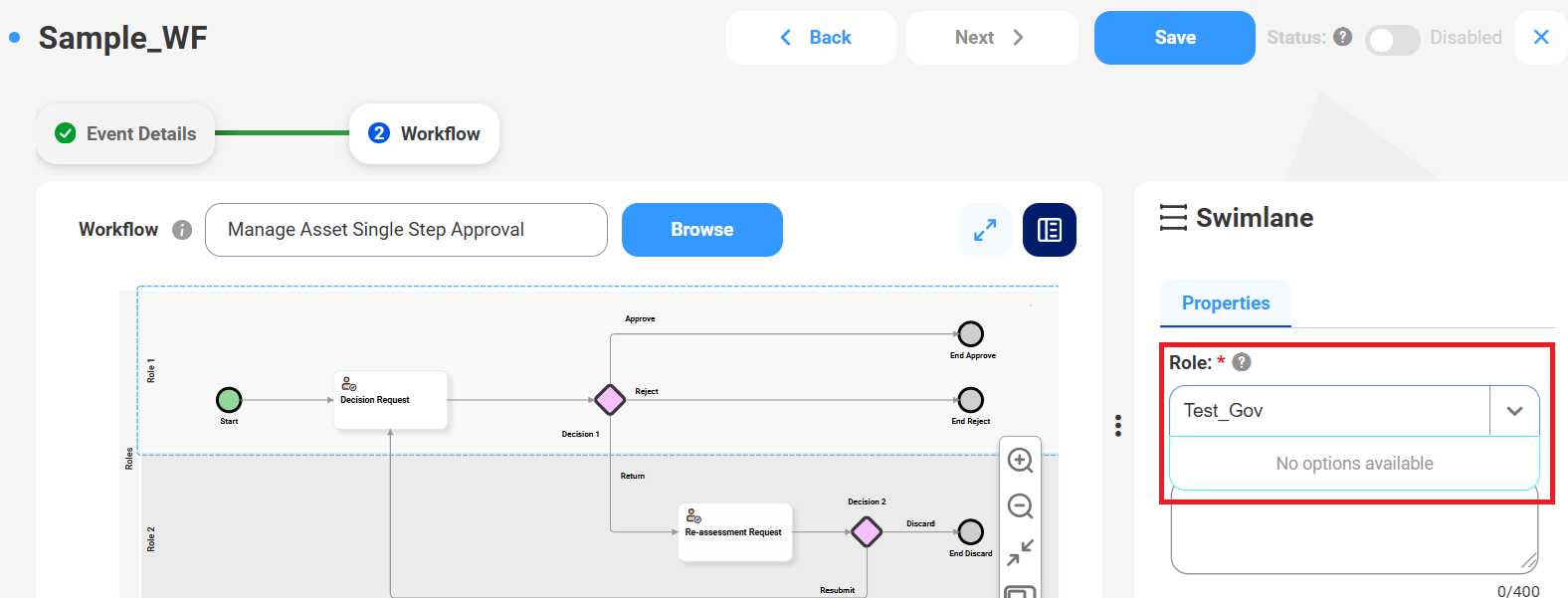Select the Decision 2 gateway diamond
This screenshot has height=598, width=1568.
[867, 532]
